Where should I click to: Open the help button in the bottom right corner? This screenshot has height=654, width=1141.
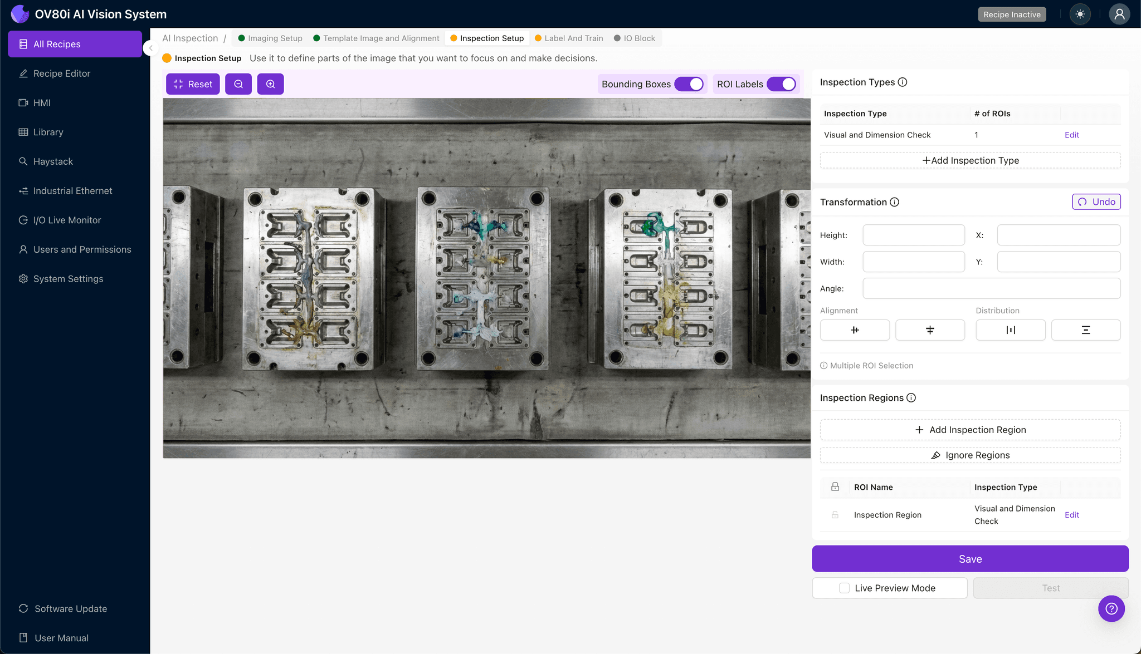coord(1111,608)
